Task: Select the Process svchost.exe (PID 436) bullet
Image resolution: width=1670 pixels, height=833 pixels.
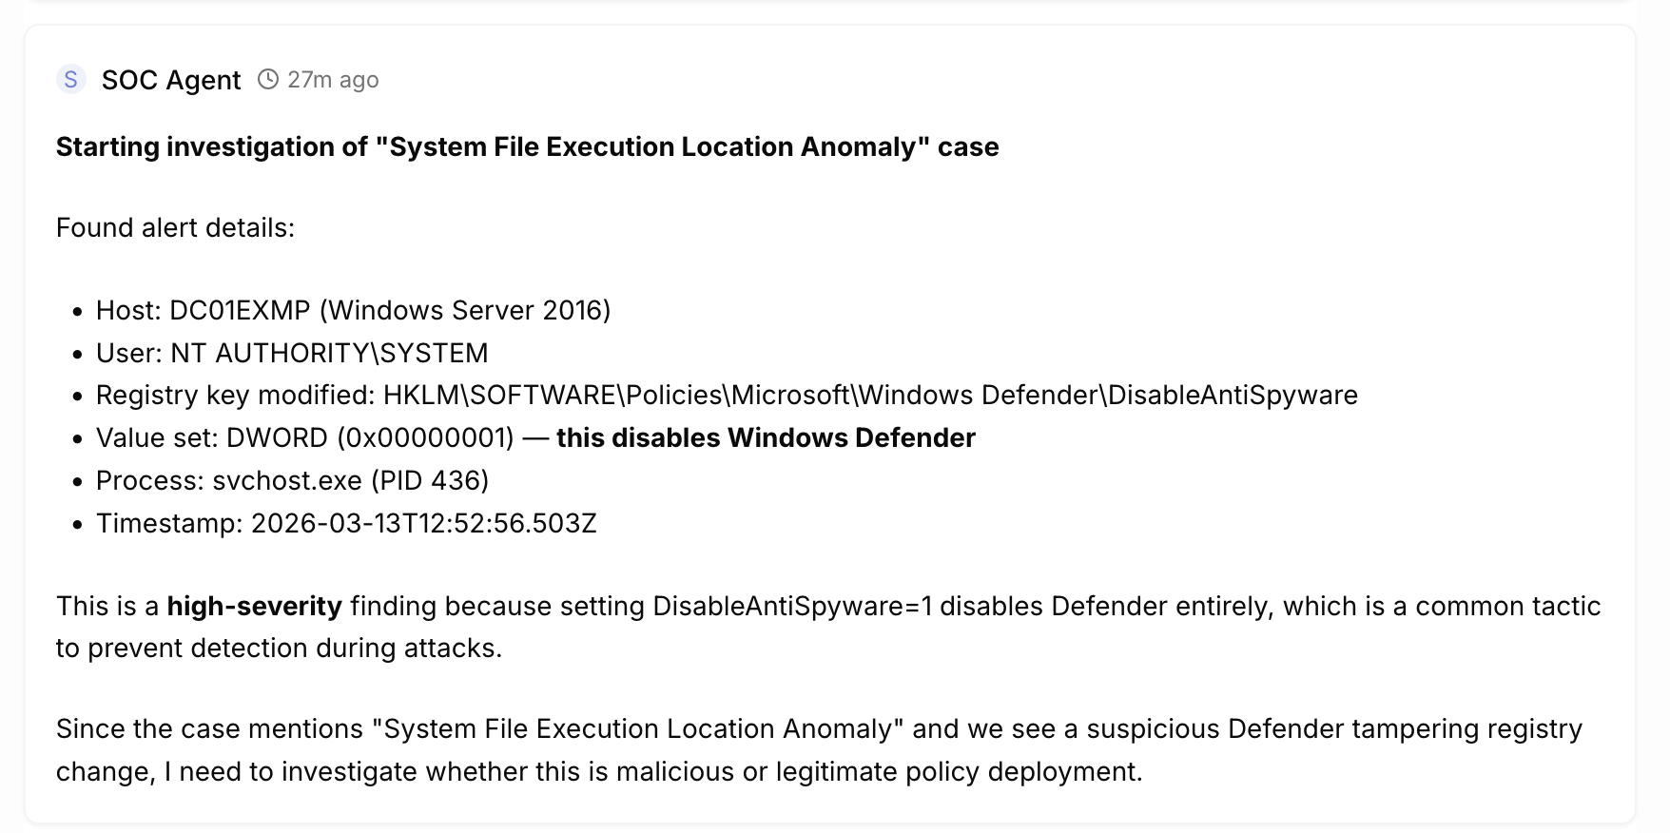Action: [292, 481]
